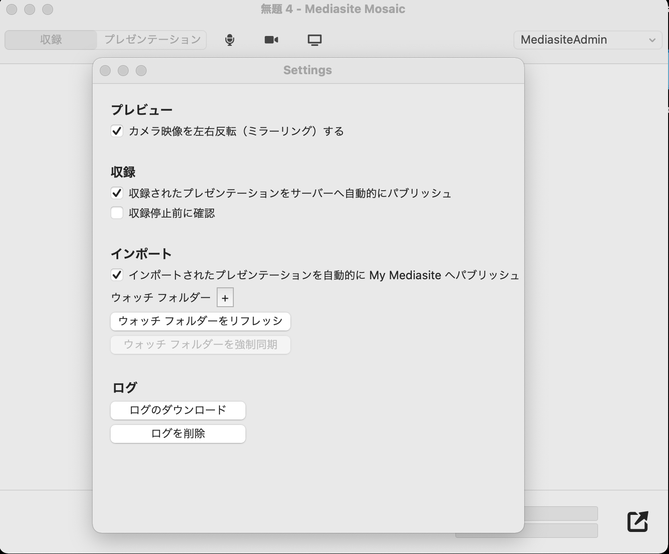669x554 pixels.
Task: Click the export share icon at bottom right
Action: pyautogui.click(x=638, y=522)
